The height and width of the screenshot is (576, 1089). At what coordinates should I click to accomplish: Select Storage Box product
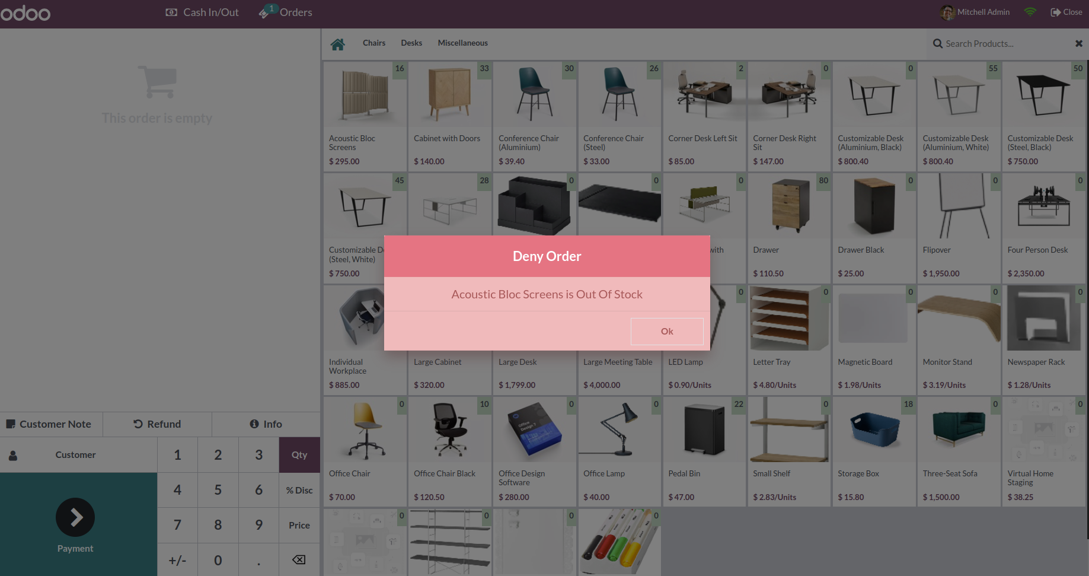click(x=874, y=452)
